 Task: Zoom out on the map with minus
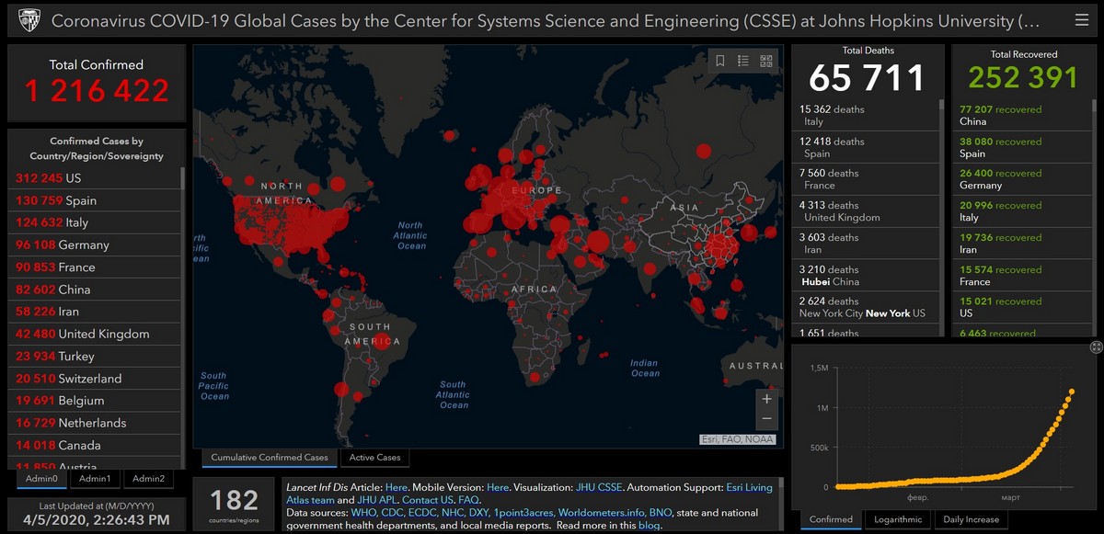(766, 419)
